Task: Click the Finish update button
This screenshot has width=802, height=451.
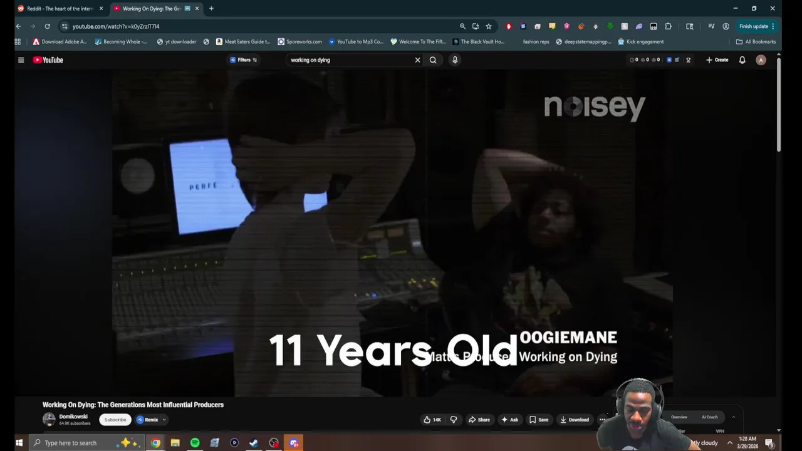Action: 757,26
